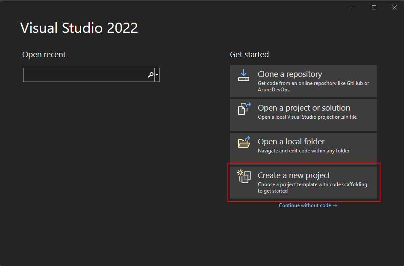
Task: Select the Open a local folder heading
Action: click(291, 141)
